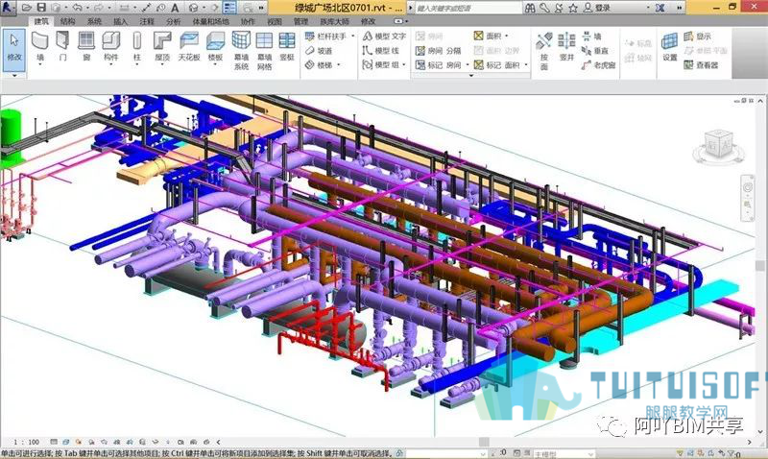Choose the 幕墙系统 curtain system tool
The width and height of the screenshot is (768, 459).
(x=241, y=51)
